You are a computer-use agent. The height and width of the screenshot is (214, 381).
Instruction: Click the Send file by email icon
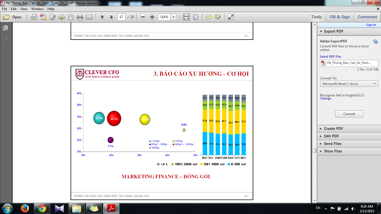pos(89,17)
